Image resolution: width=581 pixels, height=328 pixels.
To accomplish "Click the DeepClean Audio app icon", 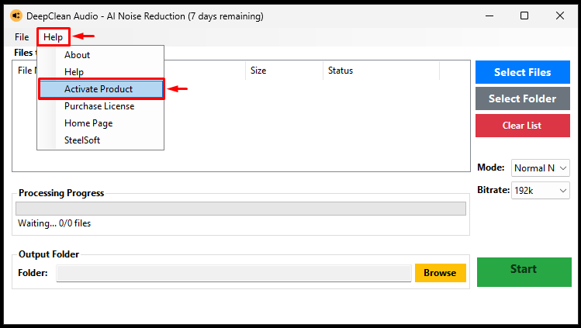I will click(16, 16).
